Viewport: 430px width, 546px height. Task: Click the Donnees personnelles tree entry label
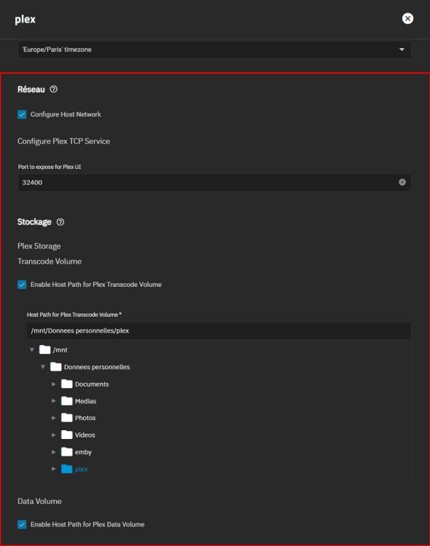[97, 367]
